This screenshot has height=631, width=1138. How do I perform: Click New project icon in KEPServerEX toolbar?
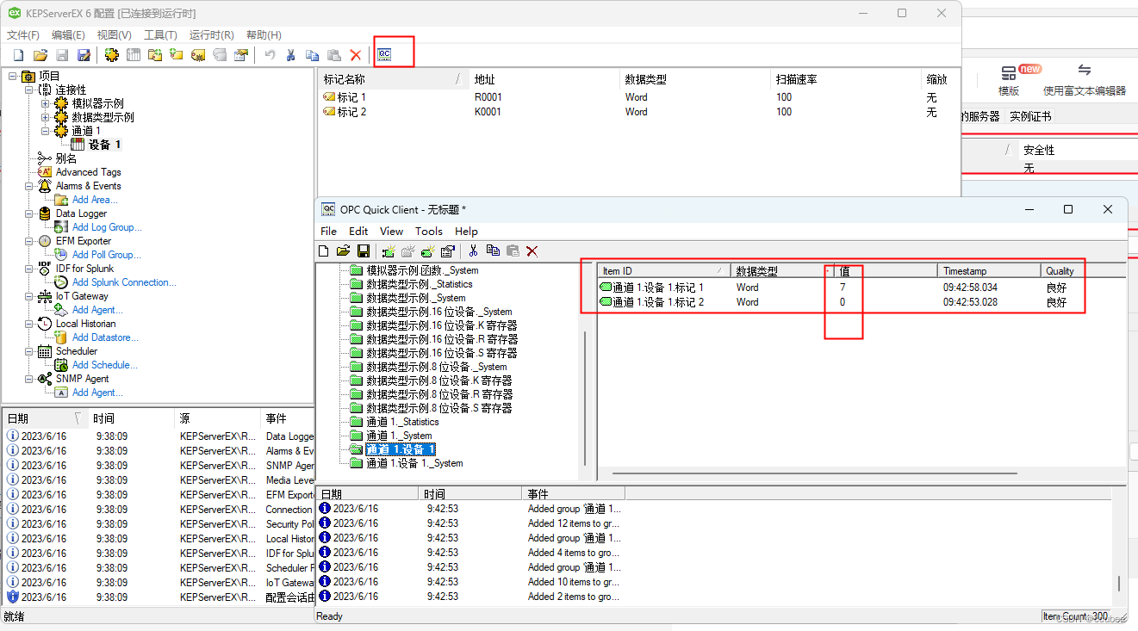click(x=19, y=55)
